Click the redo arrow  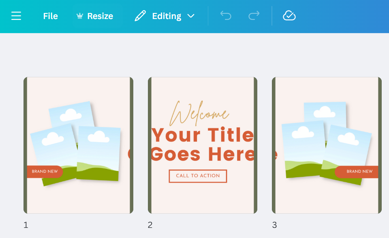coord(254,16)
